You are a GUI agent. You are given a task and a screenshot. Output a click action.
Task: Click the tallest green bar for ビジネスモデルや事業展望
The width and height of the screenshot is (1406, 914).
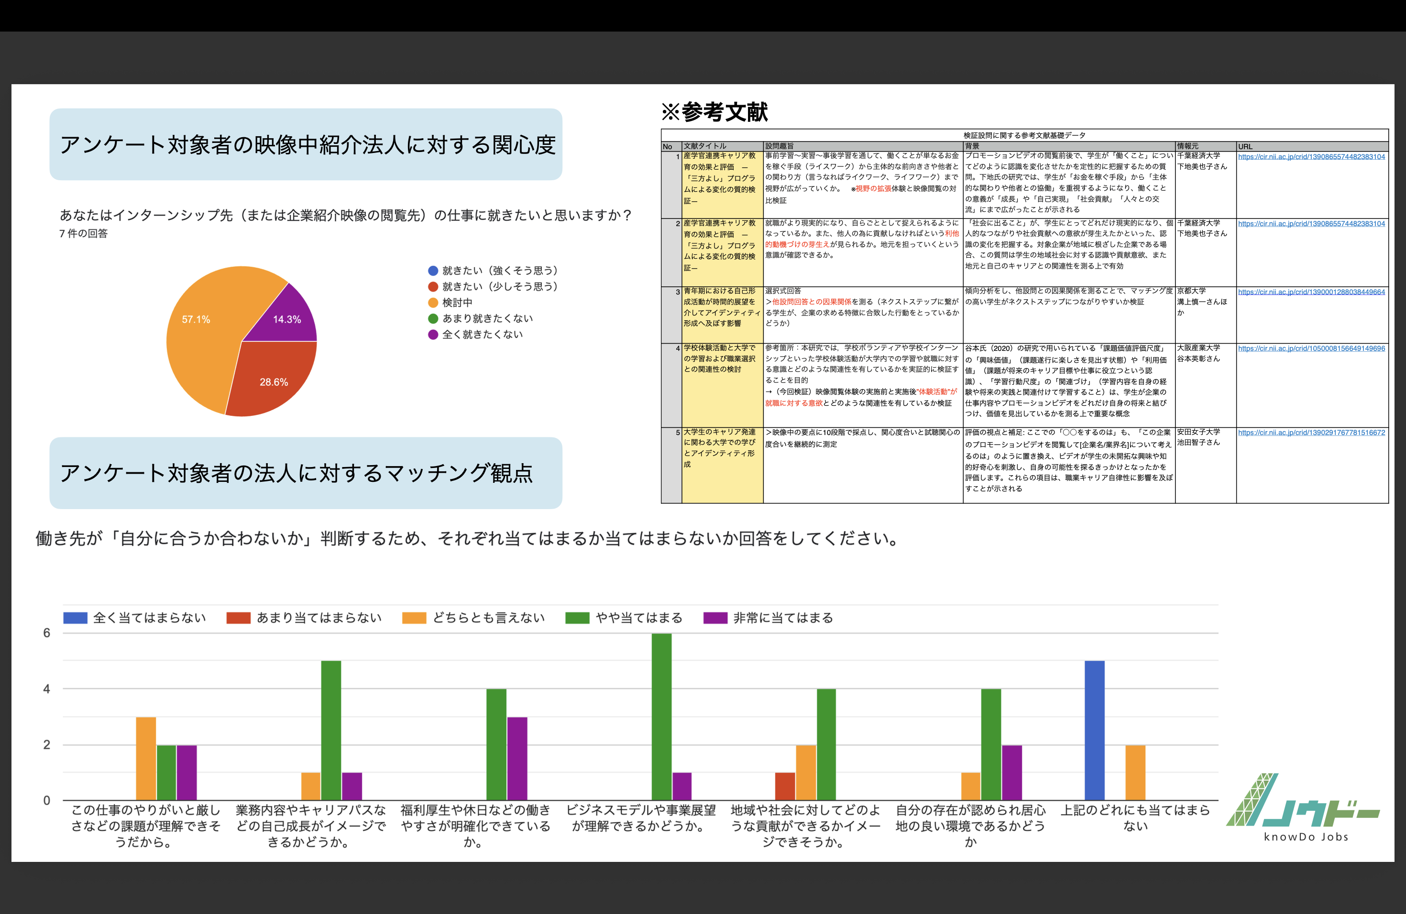pyautogui.click(x=661, y=716)
